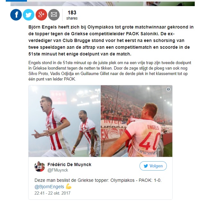
Task: Click Frédéric De Muynck author name
Action: (x=69, y=164)
